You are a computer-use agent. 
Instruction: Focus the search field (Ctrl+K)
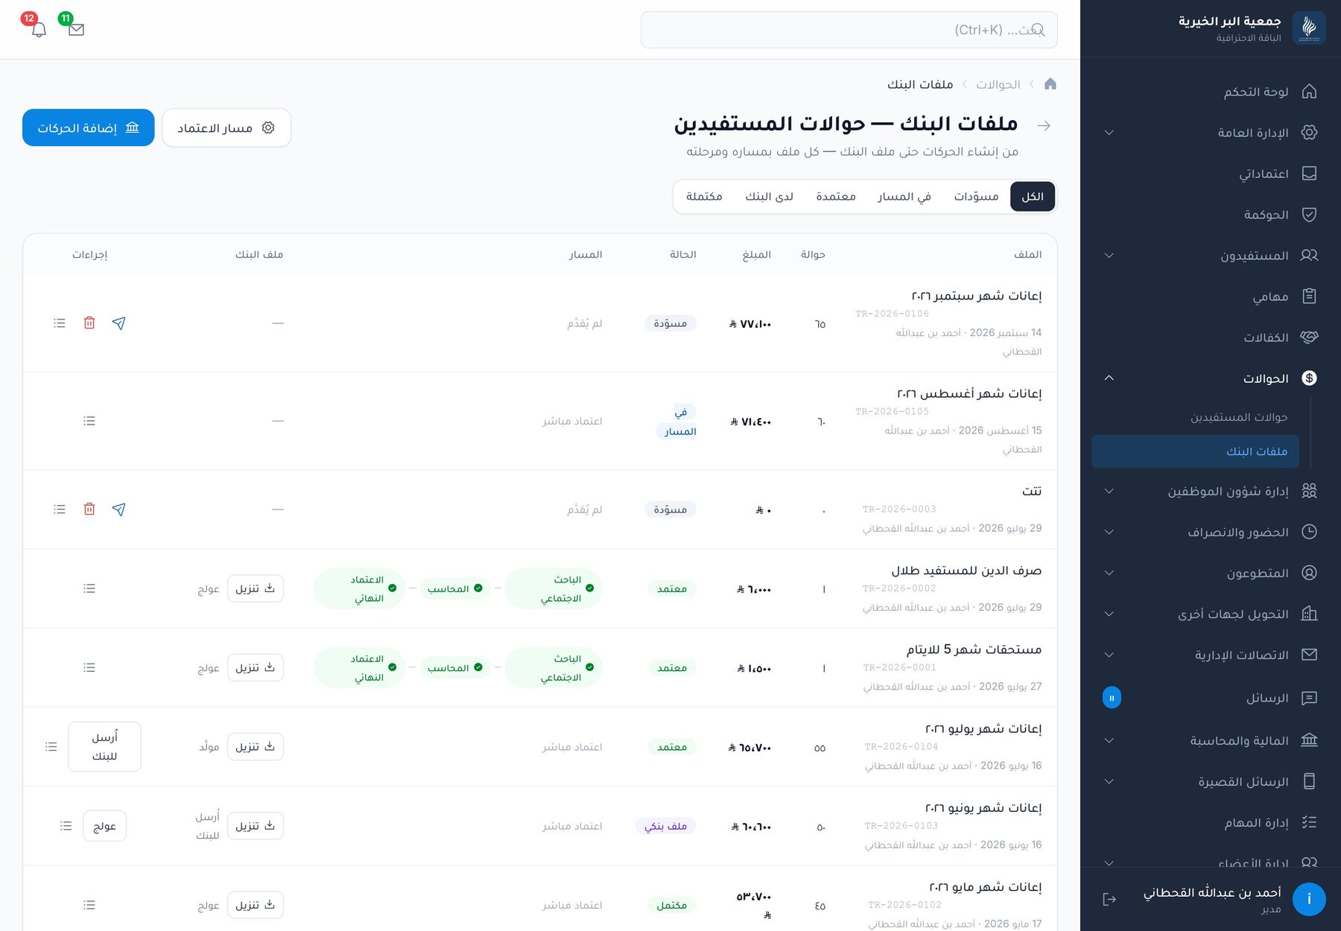pyautogui.click(x=849, y=30)
